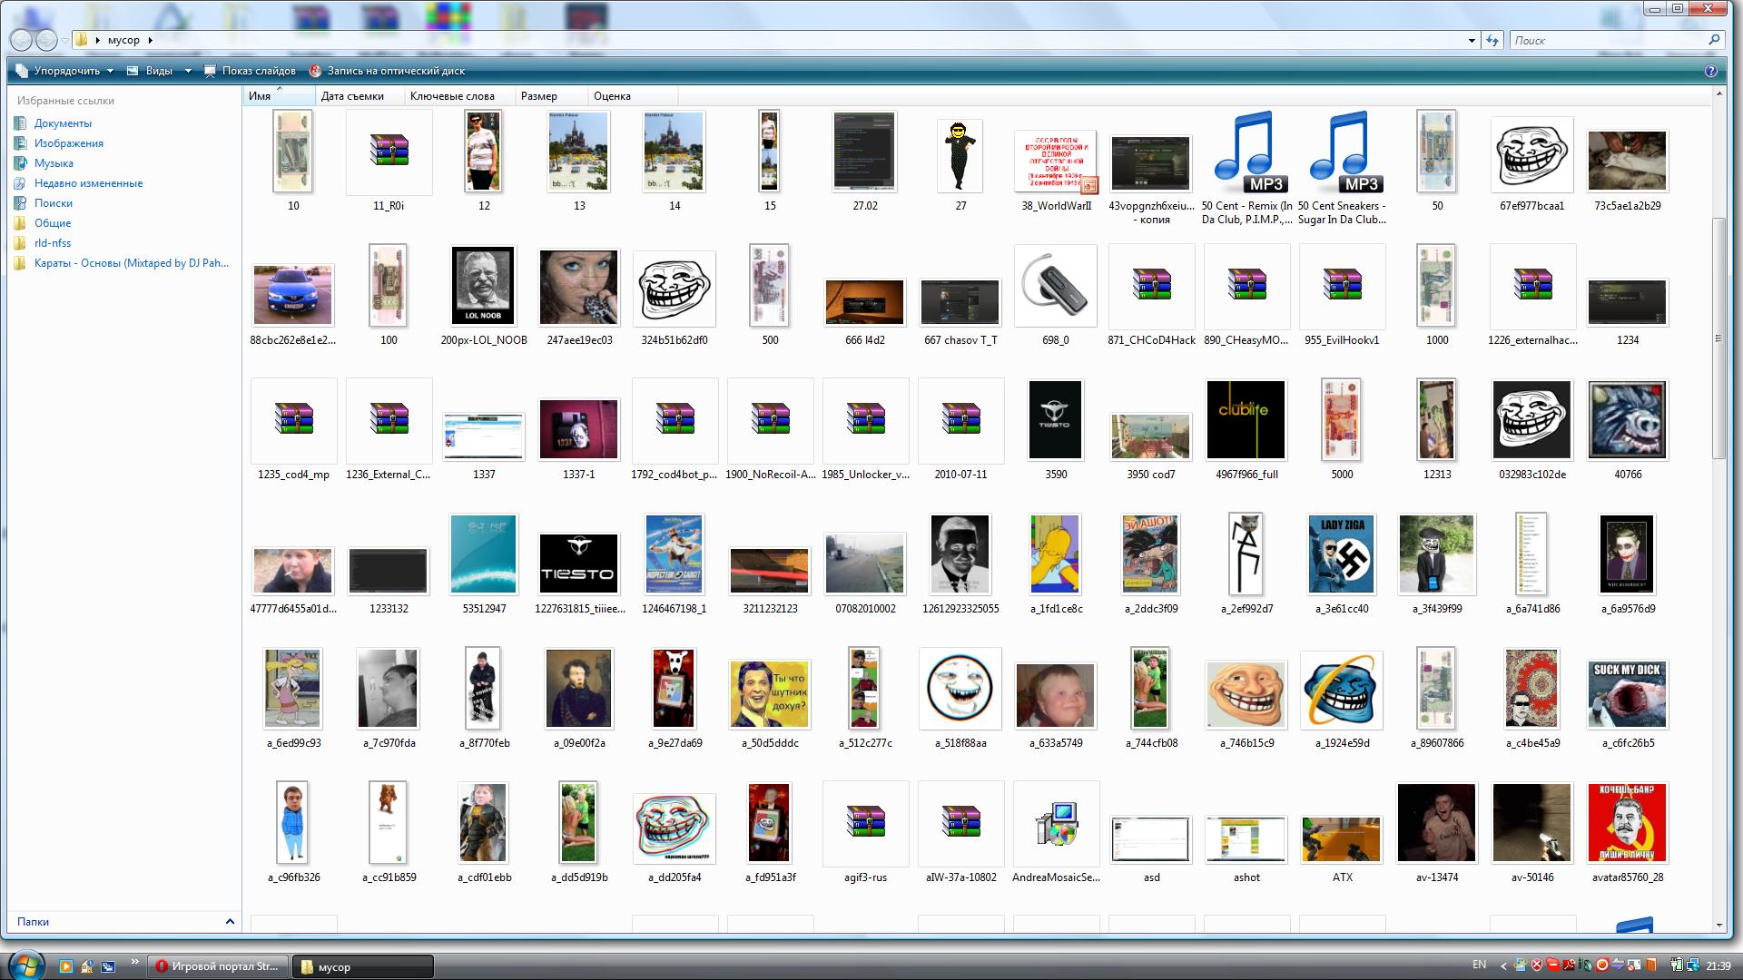
Task: Expand the Папки panel chevron
Action: [230, 922]
